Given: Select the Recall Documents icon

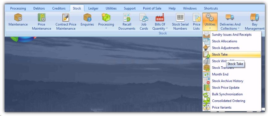Looking at the screenshot, I should [x=127, y=22].
